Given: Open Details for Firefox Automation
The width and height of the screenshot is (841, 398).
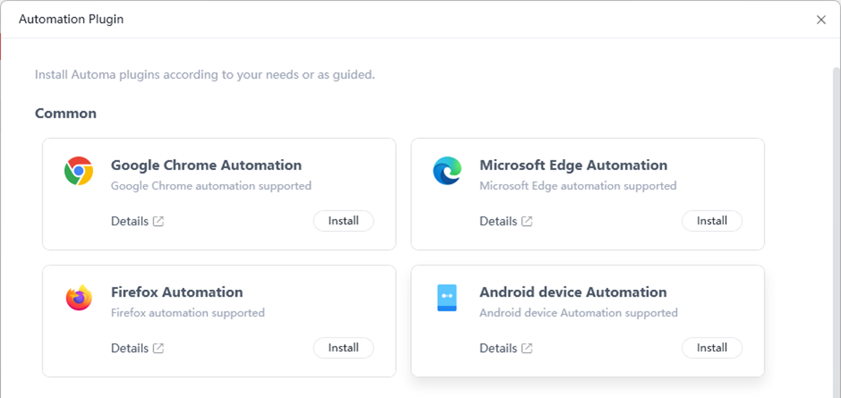Looking at the screenshot, I should [128, 348].
